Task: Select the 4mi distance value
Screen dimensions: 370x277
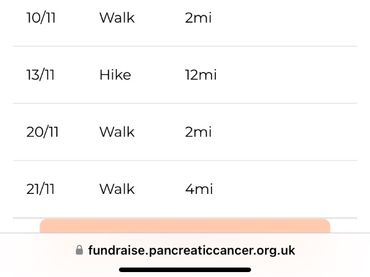Action: (x=199, y=189)
